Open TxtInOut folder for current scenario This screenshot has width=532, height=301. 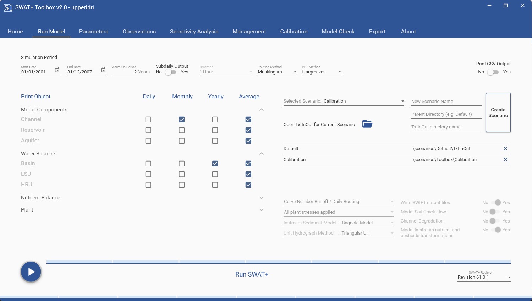(x=367, y=124)
